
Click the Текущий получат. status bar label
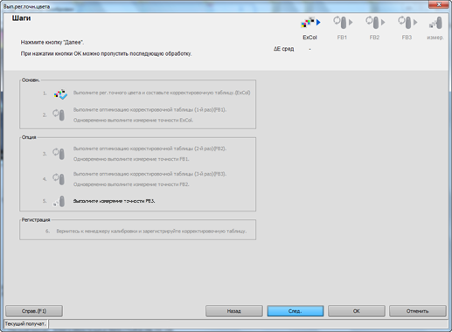tap(25, 323)
